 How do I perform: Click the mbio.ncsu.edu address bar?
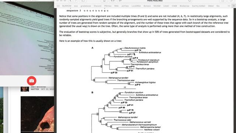[x=155, y=1]
